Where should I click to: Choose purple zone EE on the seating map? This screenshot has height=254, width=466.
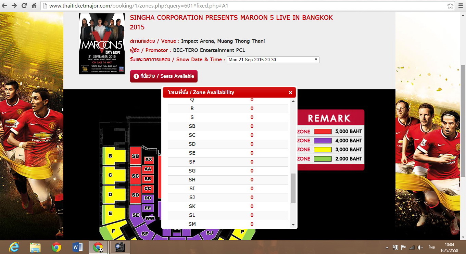pyautogui.click(x=148, y=208)
